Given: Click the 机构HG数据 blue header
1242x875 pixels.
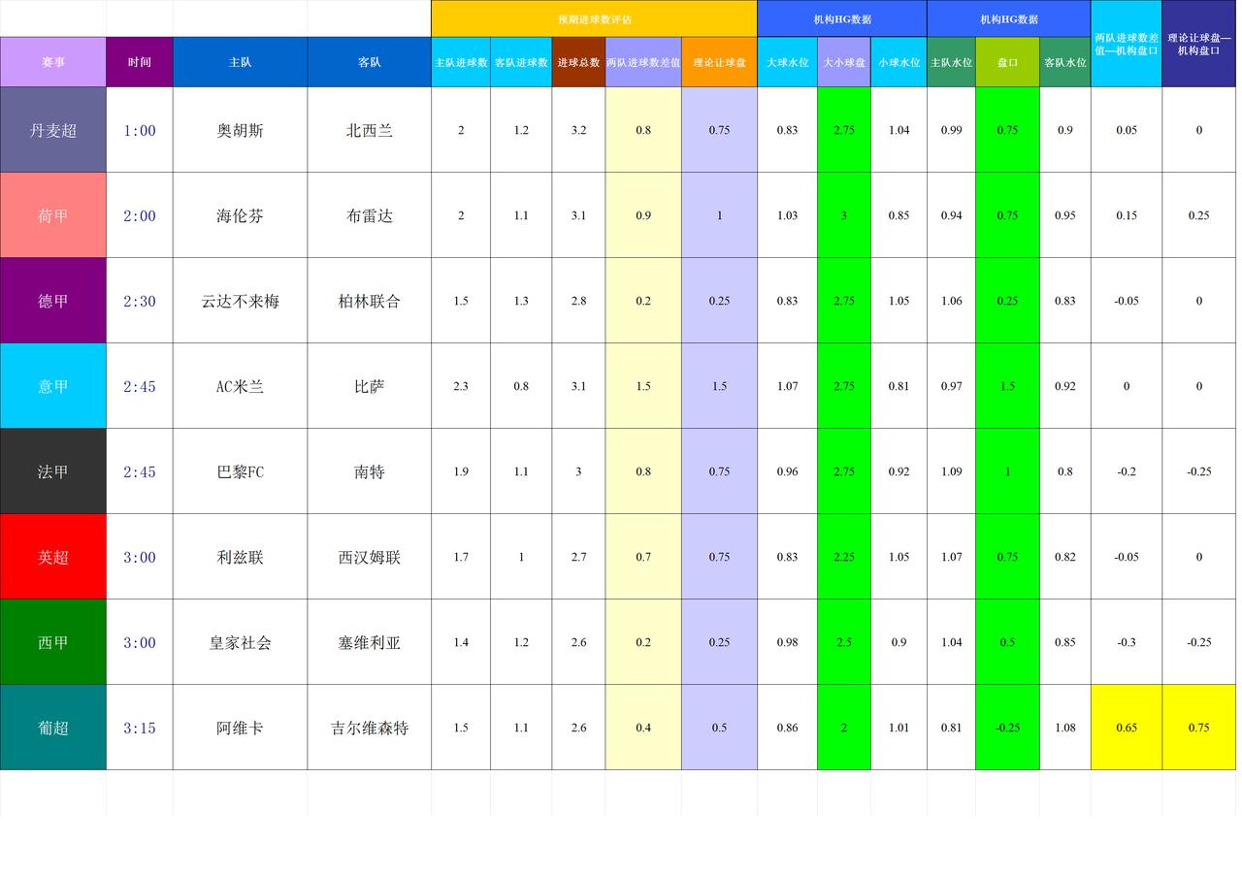Looking at the screenshot, I should coord(840,16).
